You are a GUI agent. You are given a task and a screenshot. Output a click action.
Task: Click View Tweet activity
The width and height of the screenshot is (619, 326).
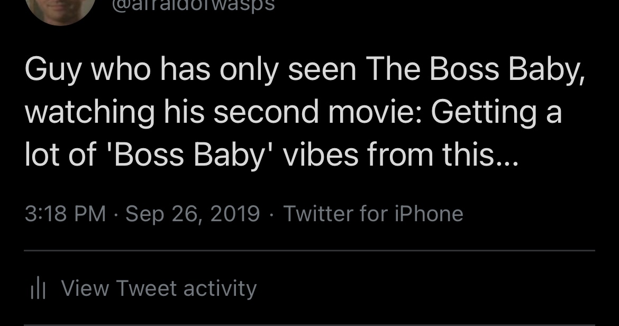point(159,288)
